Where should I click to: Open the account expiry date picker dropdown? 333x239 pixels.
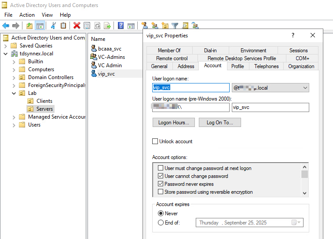coord(299,222)
